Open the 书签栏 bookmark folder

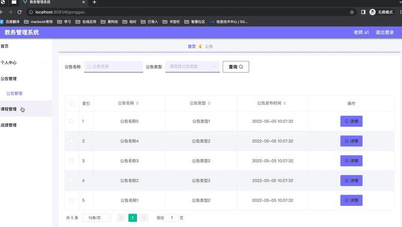coord(171,22)
